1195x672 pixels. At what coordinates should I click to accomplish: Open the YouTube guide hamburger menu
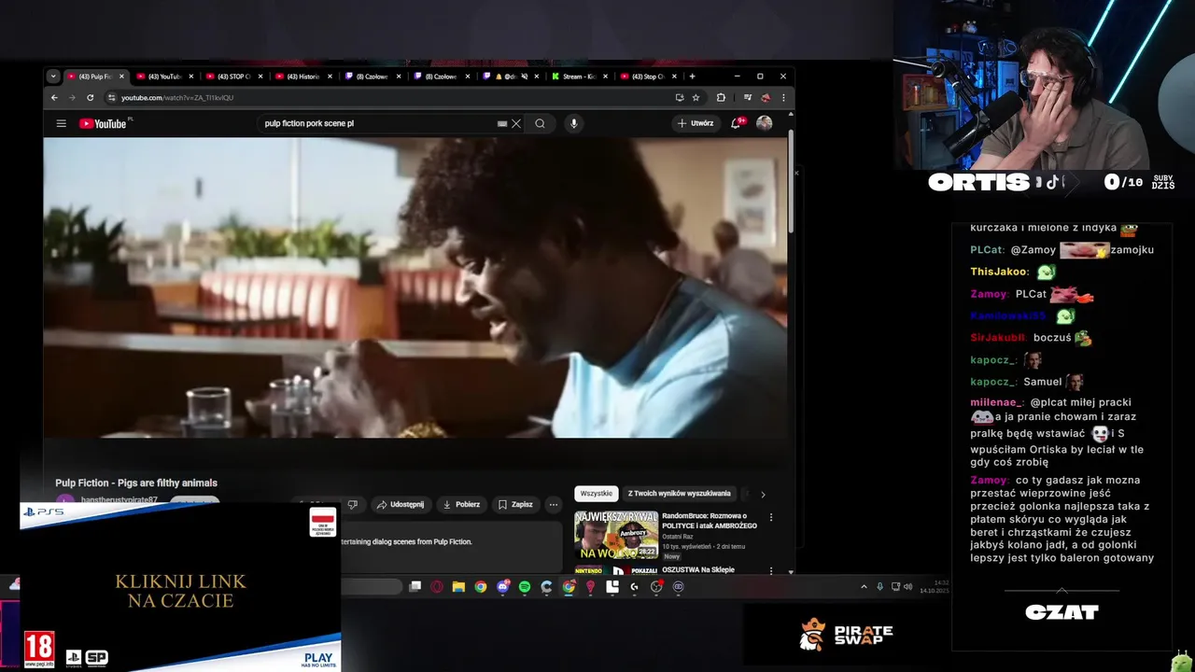click(x=61, y=123)
